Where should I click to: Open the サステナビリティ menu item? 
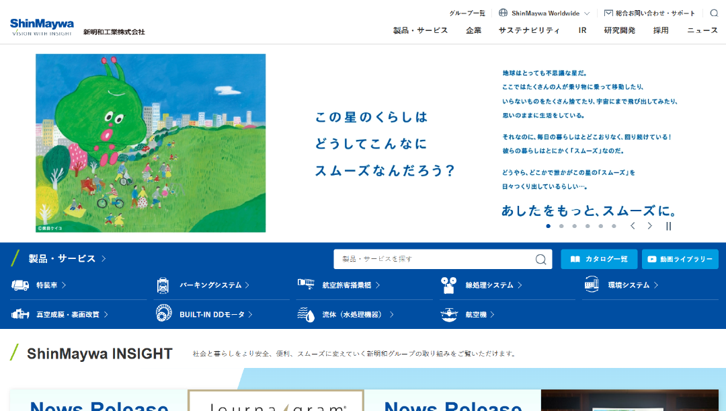529,30
